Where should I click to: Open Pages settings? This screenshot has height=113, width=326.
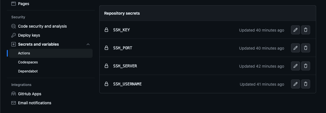point(23,4)
